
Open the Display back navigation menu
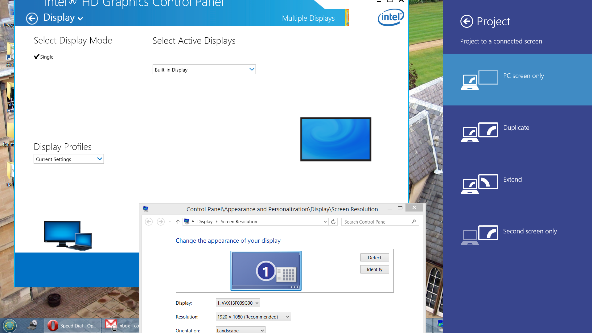pyautogui.click(x=64, y=18)
